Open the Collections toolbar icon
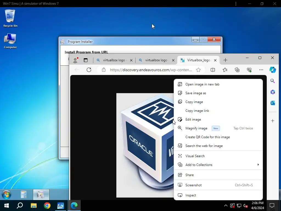 coord(237,70)
